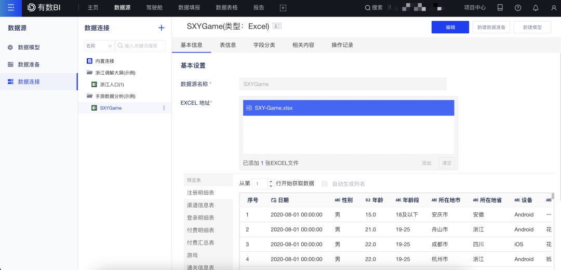Open the 驾驶舱 menu item
Image resolution: width=561 pixels, height=270 pixels.
coord(154,8)
